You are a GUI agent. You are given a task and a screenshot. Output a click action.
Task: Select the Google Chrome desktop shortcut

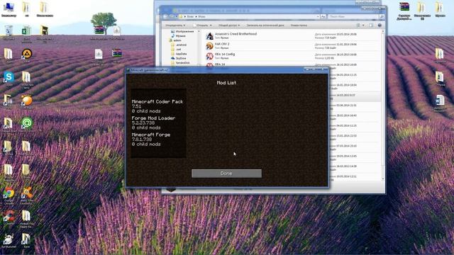[x=9, y=195]
